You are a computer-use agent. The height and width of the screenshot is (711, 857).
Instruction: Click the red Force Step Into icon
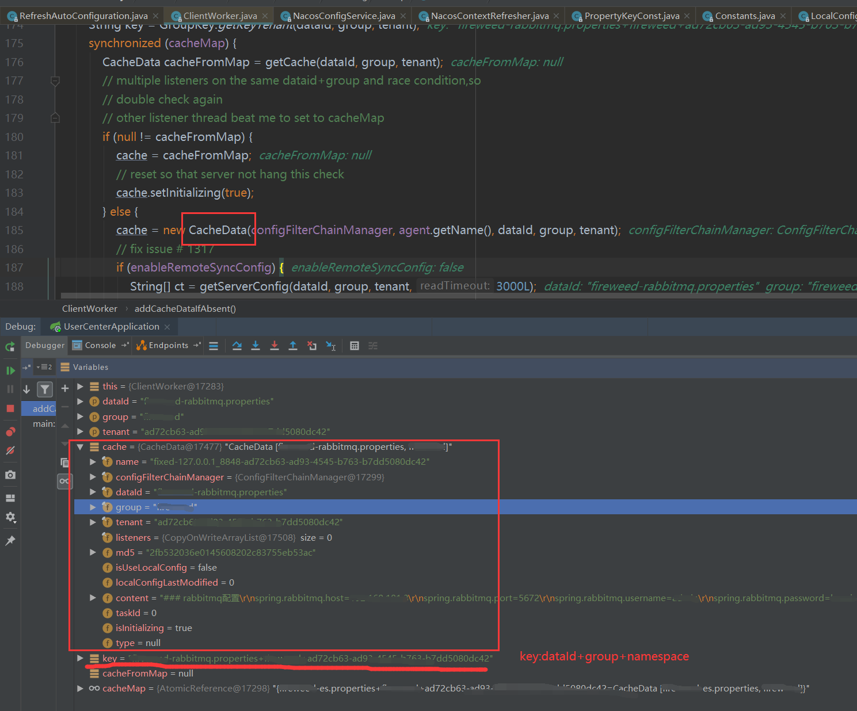click(x=275, y=346)
